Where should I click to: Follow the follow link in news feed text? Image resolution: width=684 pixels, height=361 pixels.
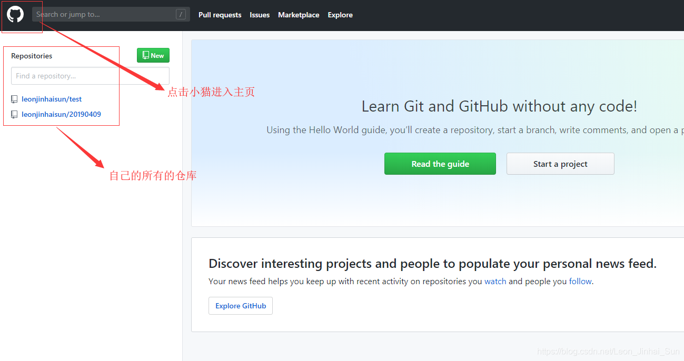pyautogui.click(x=580, y=282)
